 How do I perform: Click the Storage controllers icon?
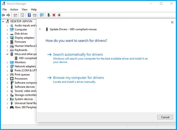(x=12, y=95)
